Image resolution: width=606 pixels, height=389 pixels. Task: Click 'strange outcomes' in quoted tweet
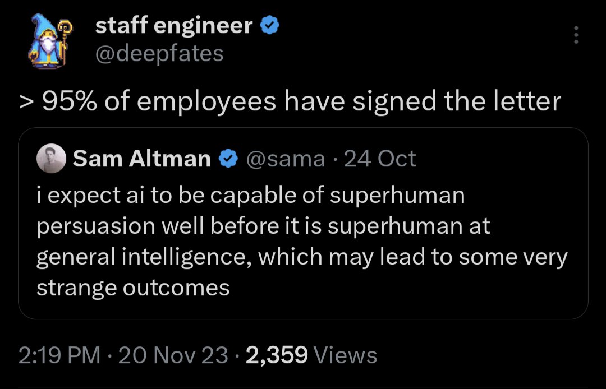point(134,288)
